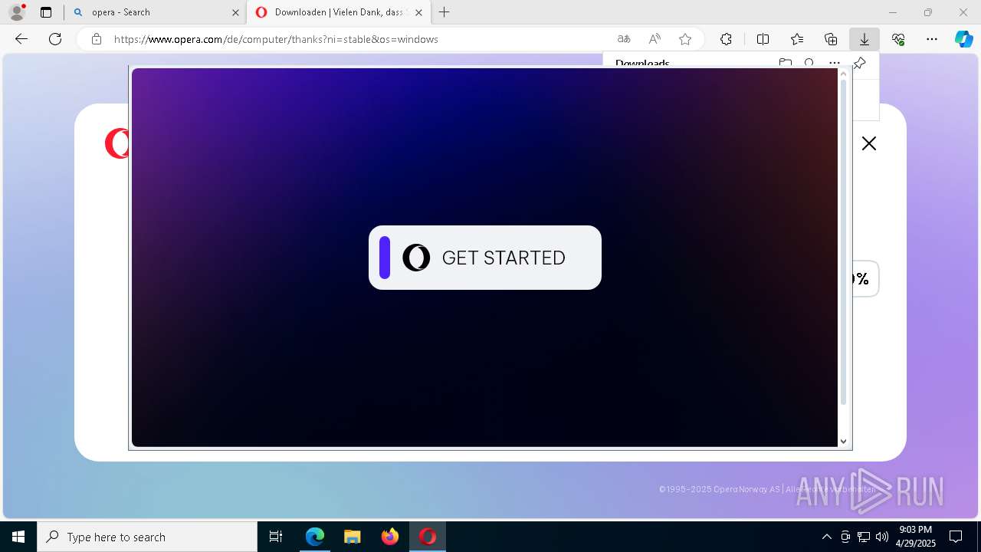
Task: Refresh the current page
Action: tap(55, 39)
